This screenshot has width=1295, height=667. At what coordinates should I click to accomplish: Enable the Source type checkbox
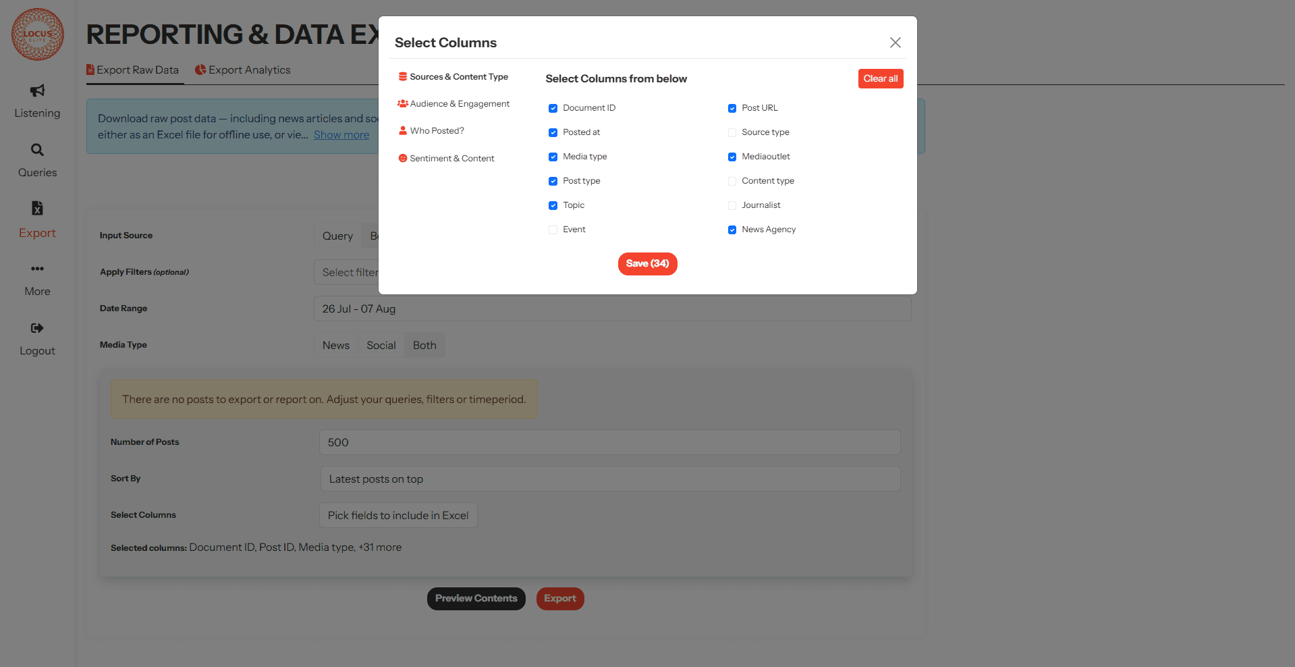732,132
